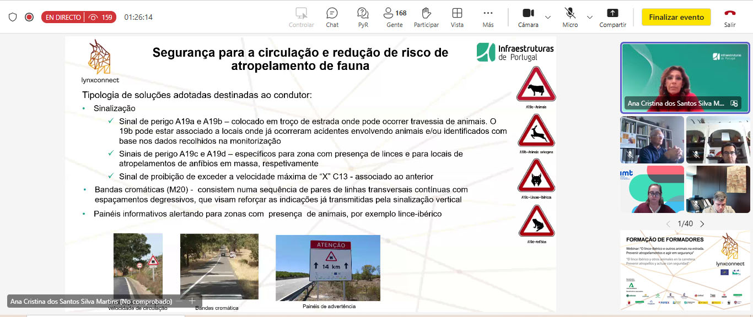Click the shield security icon
The height and width of the screenshot is (317, 753).
click(13, 17)
